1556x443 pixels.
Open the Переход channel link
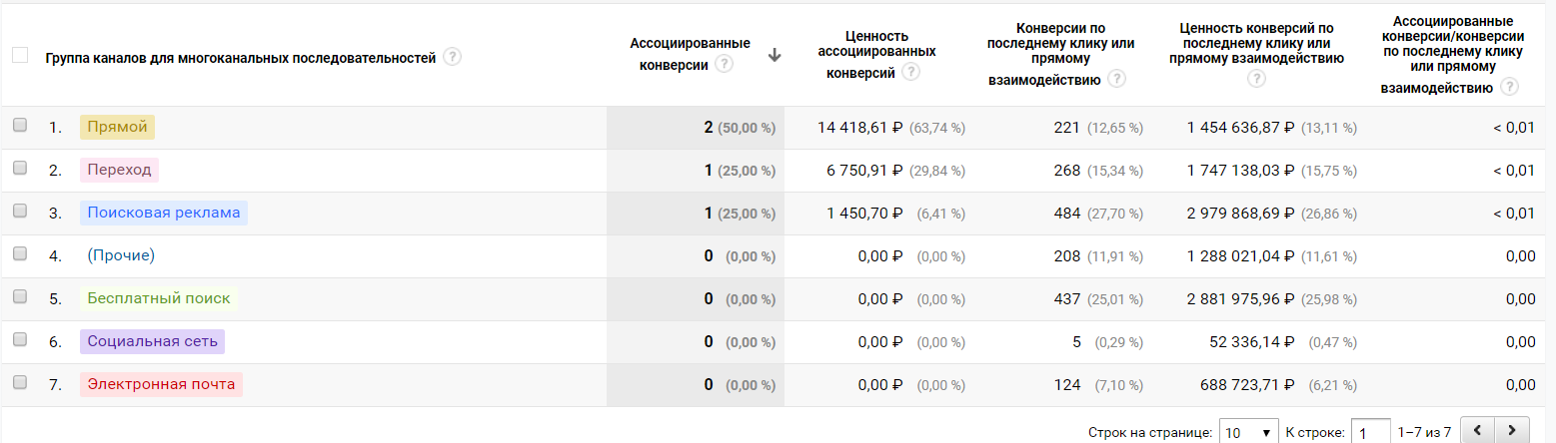click(119, 170)
